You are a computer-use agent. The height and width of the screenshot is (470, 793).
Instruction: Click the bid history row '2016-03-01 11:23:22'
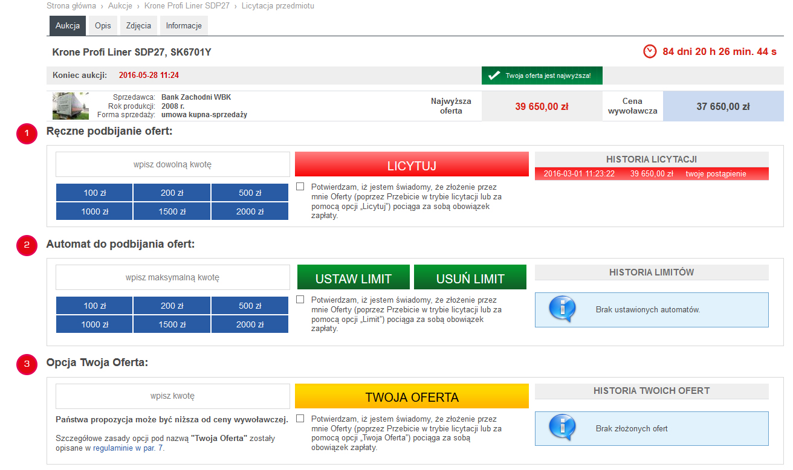652,173
